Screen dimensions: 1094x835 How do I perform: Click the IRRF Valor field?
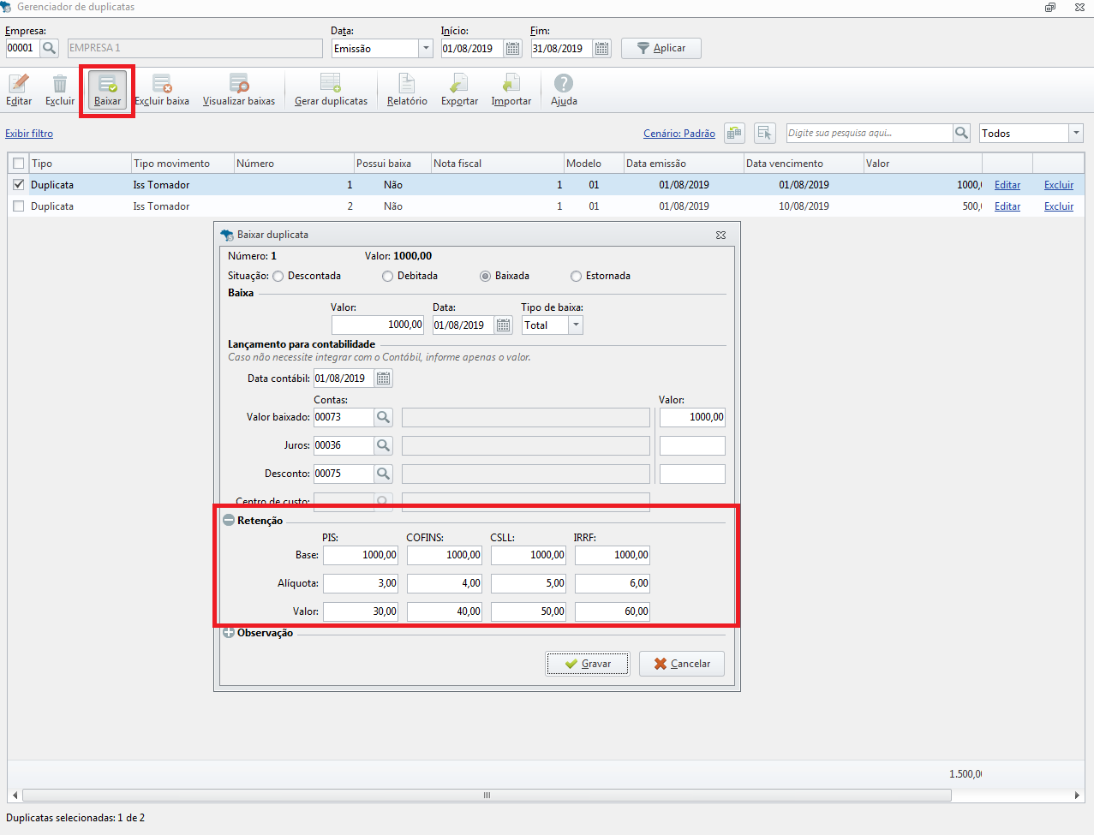coord(613,611)
